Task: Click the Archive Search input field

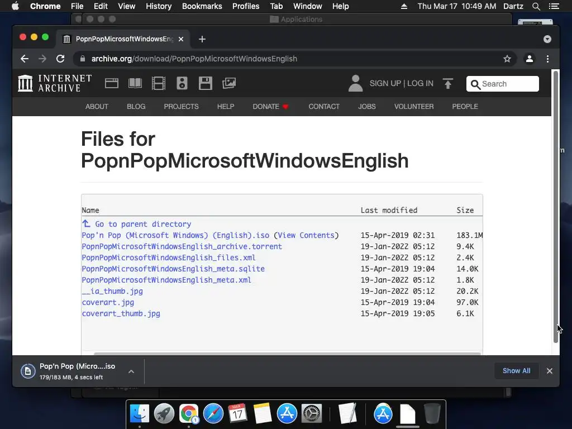Action: (502, 84)
